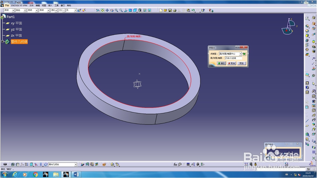
Task: Select zx 平面 in the tree
Action: tap(16, 35)
